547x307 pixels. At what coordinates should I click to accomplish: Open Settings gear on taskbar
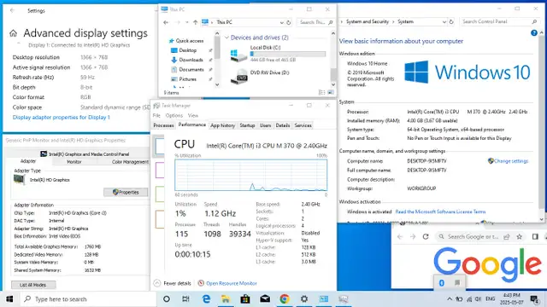point(304,299)
